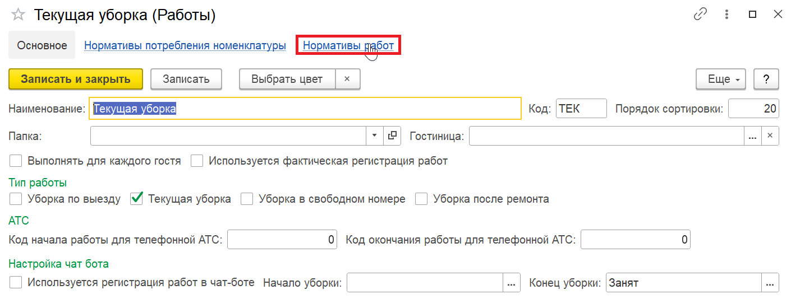The width and height of the screenshot is (791, 299).
Task: Switch to the Основное tab
Action: tap(42, 45)
